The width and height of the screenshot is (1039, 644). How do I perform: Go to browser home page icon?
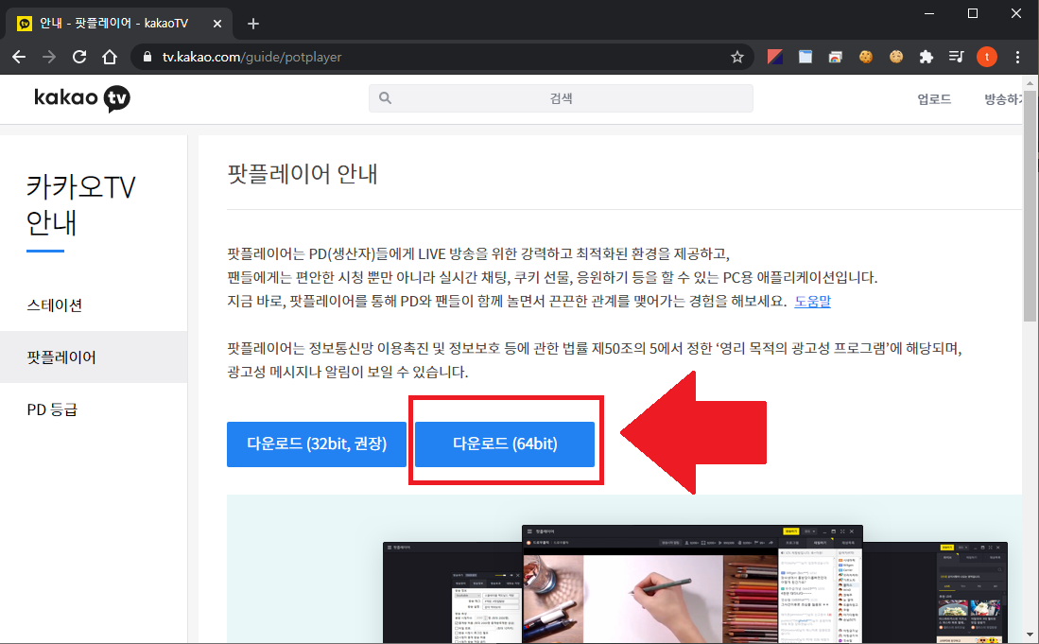click(x=110, y=57)
